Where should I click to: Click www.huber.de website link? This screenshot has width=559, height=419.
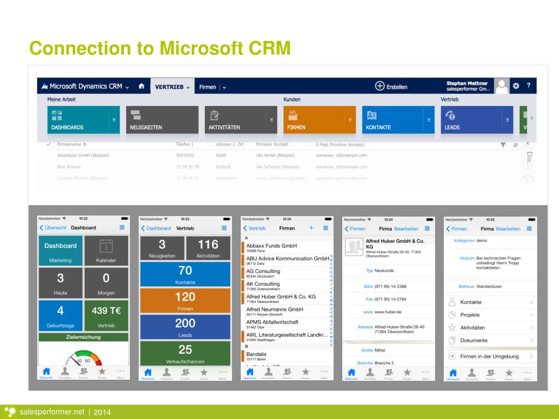(x=388, y=312)
